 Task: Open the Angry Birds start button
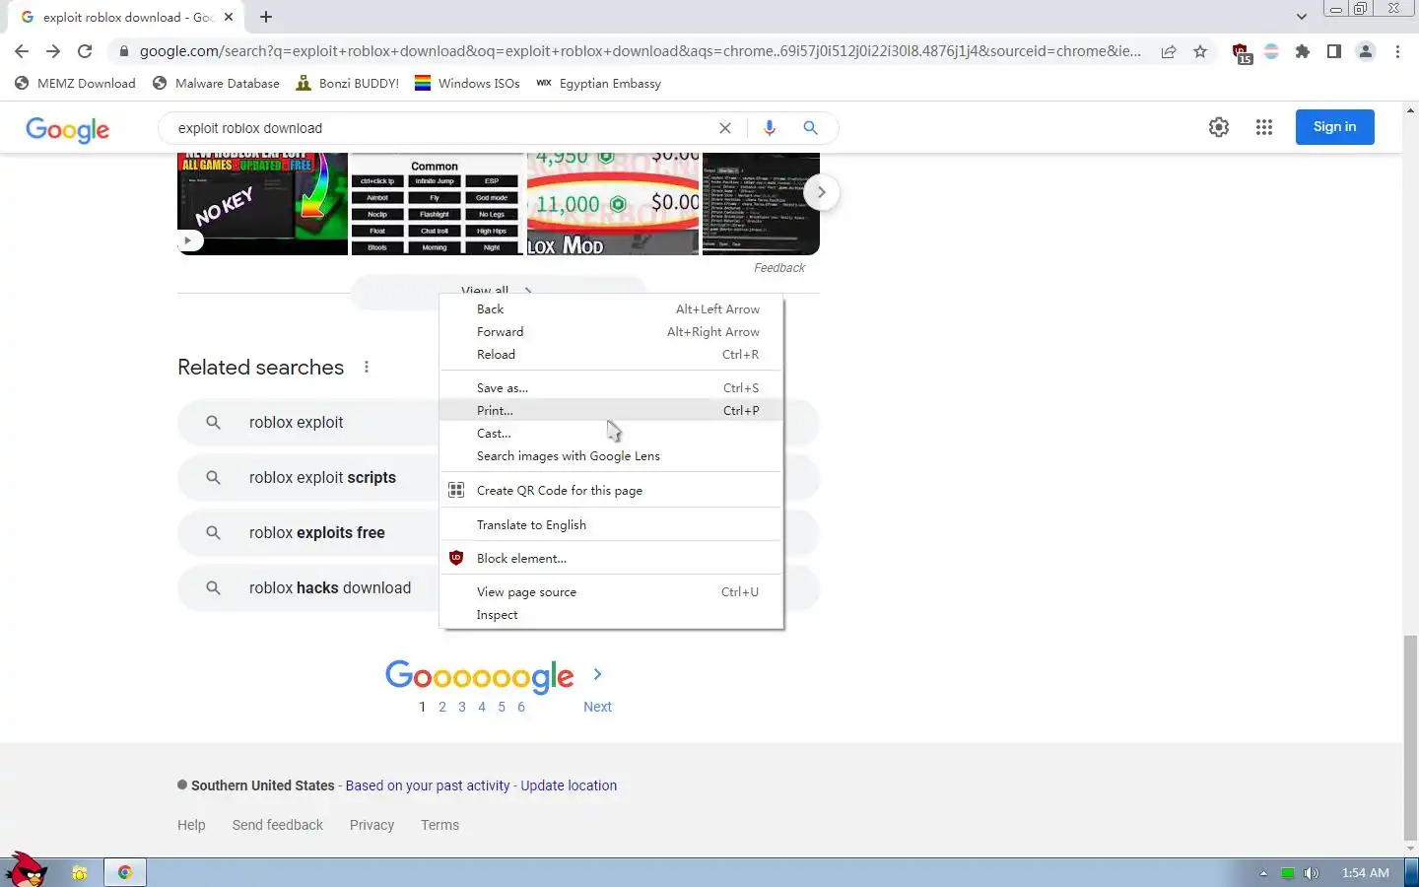pos(26,869)
